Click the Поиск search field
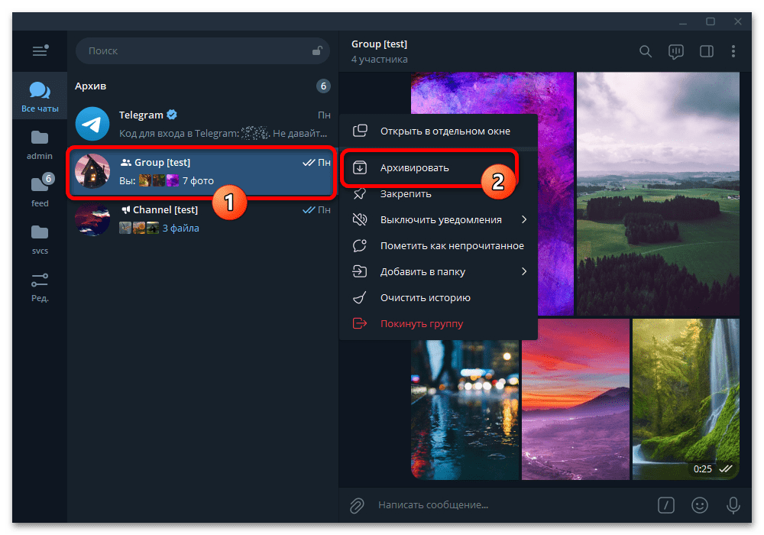The width and height of the screenshot is (764, 535). [x=202, y=50]
